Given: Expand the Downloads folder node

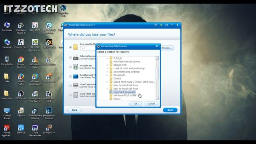Looking at the screenshot, I should tap(107, 75).
